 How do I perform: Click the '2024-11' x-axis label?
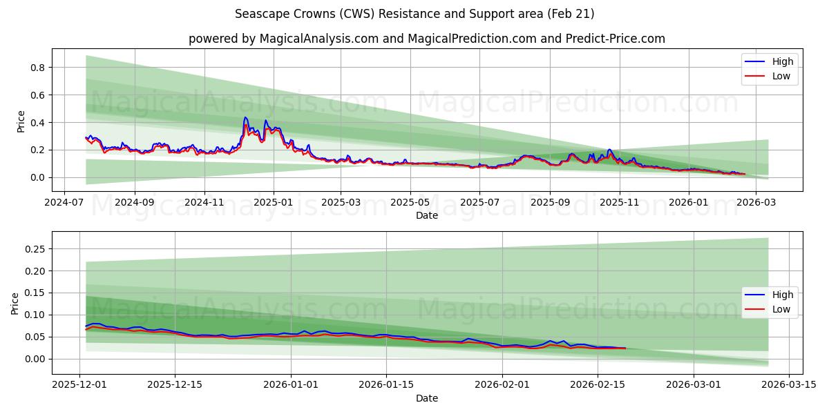point(204,203)
